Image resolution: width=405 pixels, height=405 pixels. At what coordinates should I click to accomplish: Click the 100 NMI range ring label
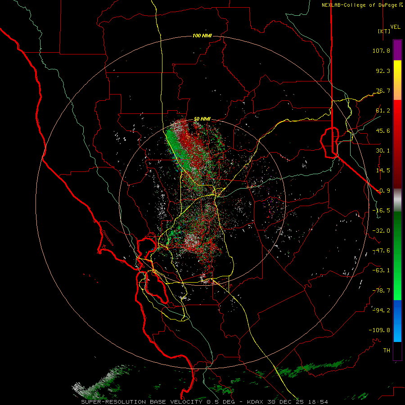click(x=202, y=36)
